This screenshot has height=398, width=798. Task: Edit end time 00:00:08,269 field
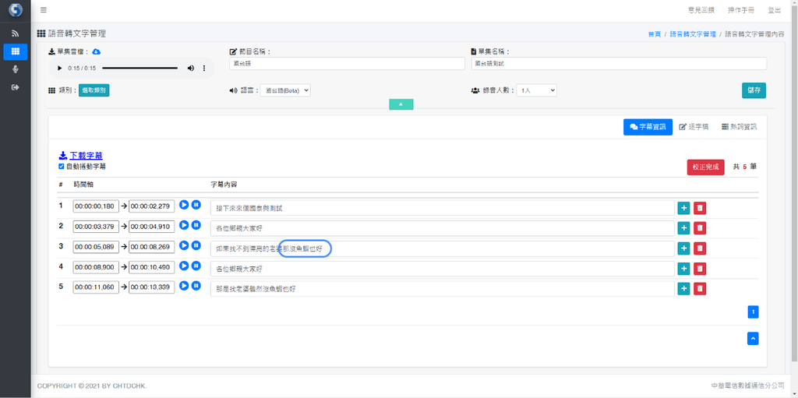(x=152, y=247)
